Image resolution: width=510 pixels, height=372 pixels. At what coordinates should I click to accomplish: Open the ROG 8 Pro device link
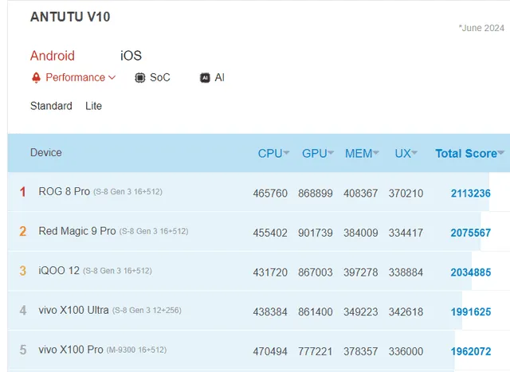coord(64,191)
